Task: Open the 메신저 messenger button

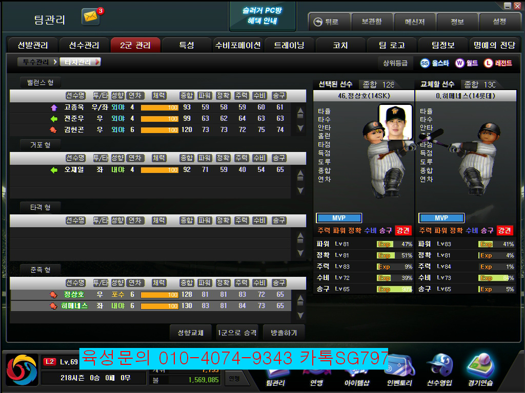Action: 414,22
